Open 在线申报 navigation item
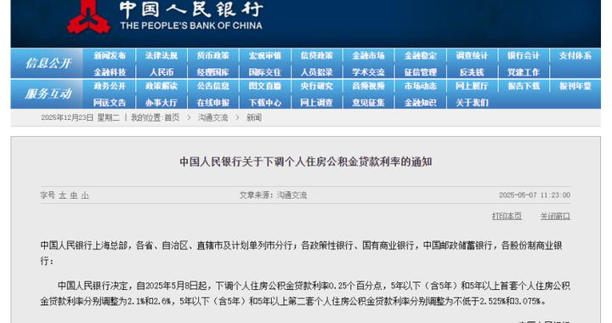This screenshot has height=323, width=612. [213, 103]
